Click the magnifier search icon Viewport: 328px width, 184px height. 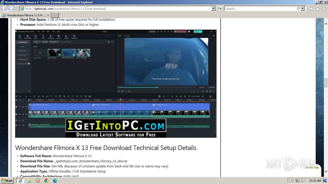(x=298, y=9)
